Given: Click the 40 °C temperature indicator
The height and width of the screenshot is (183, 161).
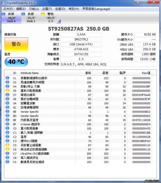Looking at the screenshot, I should click(x=16, y=62).
